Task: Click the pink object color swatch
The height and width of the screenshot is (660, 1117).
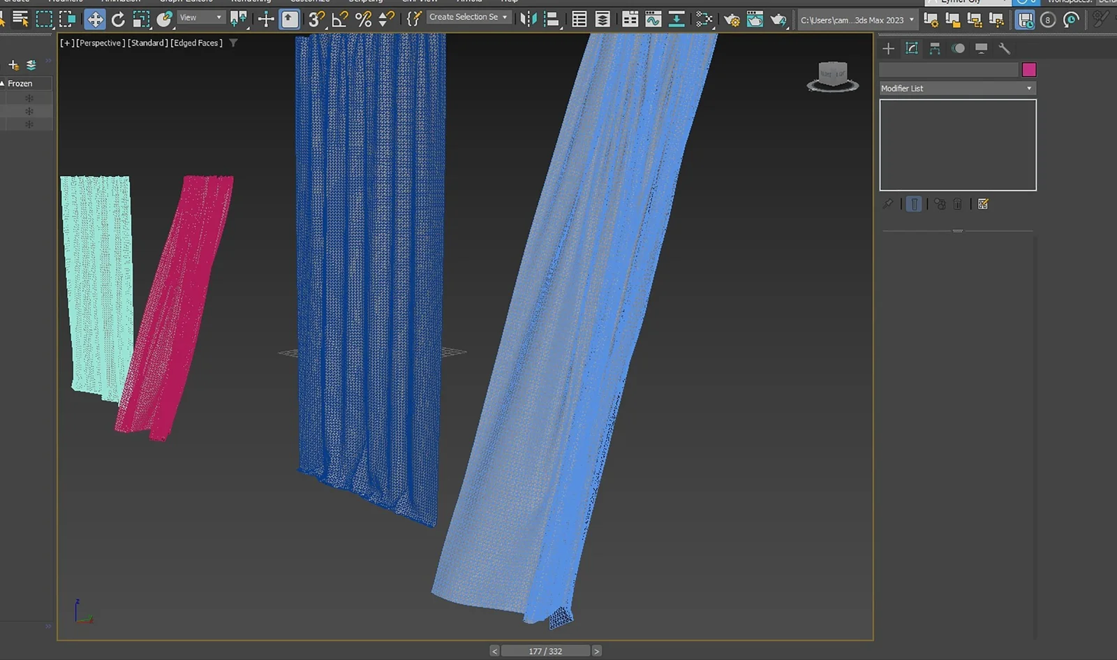Action: point(1030,69)
